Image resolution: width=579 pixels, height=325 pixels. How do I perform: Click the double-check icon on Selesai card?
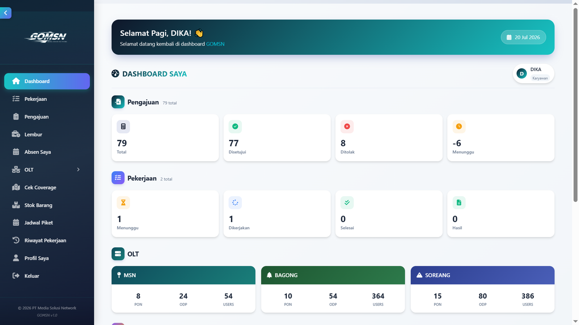point(347,203)
